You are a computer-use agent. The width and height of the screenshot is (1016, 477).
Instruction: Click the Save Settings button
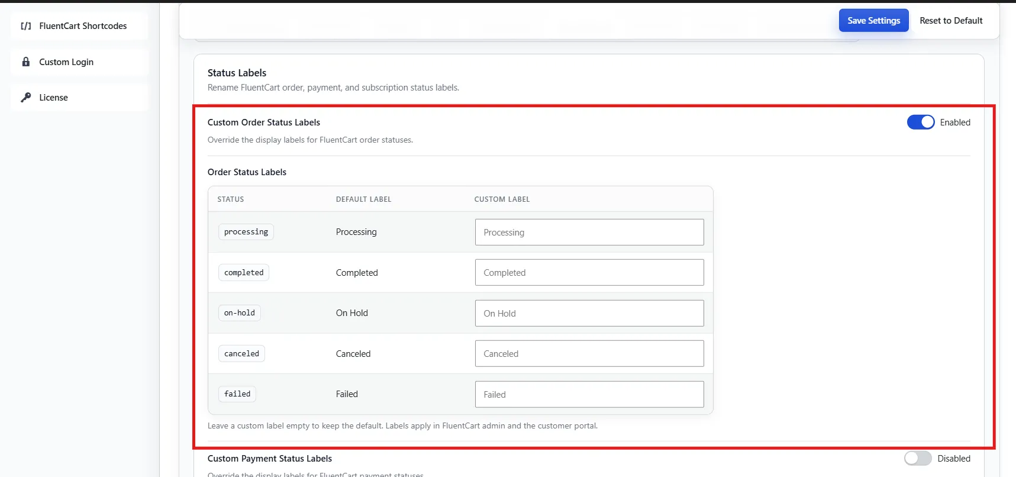tap(873, 21)
